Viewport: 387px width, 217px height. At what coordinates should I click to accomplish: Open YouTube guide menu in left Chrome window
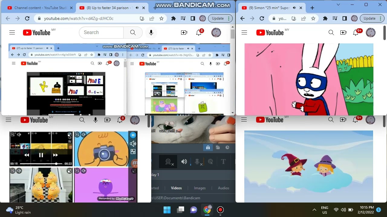tap(12, 33)
